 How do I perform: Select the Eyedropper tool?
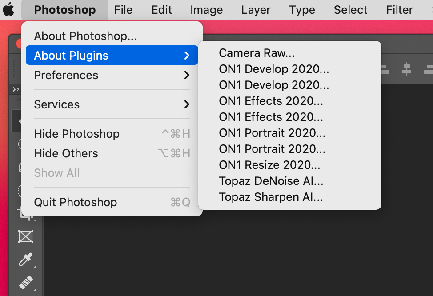pos(26,260)
